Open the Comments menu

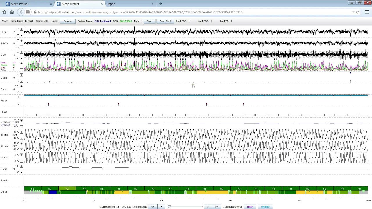point(42,21)
